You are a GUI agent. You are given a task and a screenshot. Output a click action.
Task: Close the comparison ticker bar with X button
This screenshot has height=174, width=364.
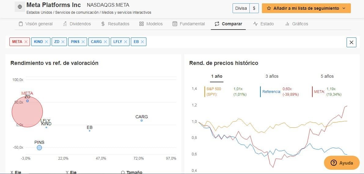pyautogui.click(x=351, y=42)
